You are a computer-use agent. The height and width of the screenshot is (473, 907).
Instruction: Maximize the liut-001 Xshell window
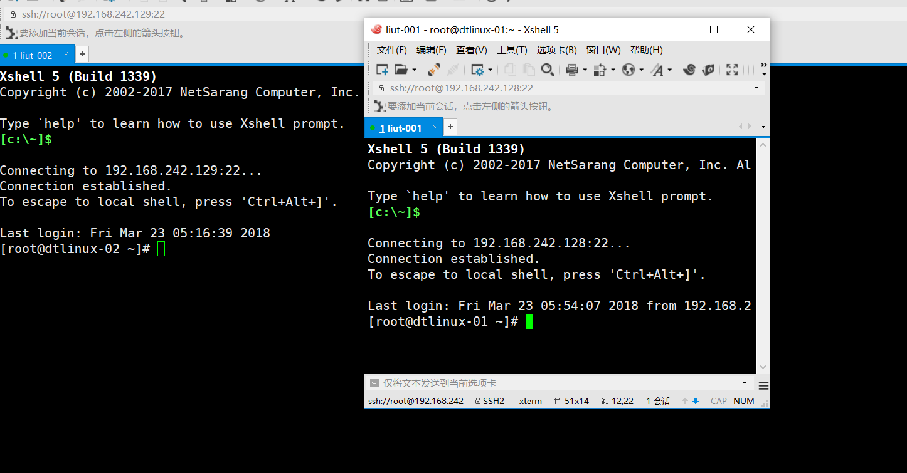pyautogui.click(x=714, y=29)
